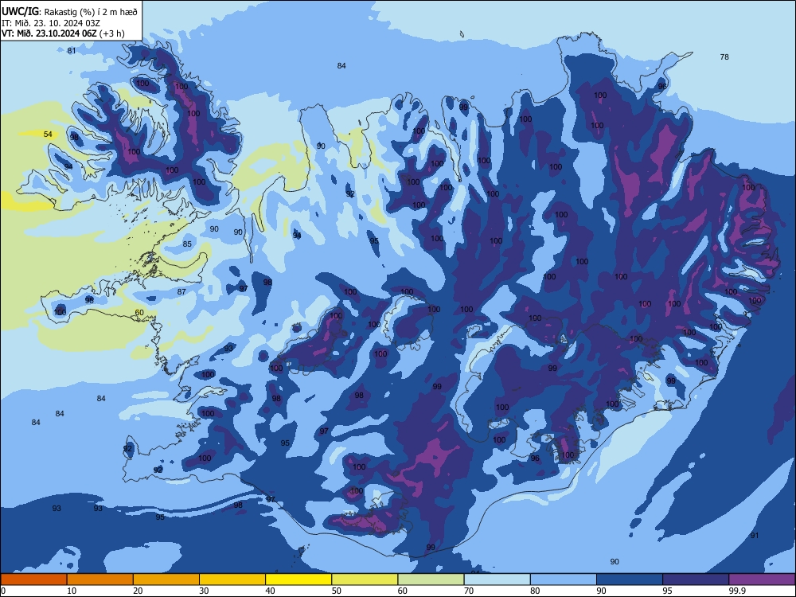Click the medium blue 80–90 legend swatch
The image size is (796, 597).
coord(564,579)
